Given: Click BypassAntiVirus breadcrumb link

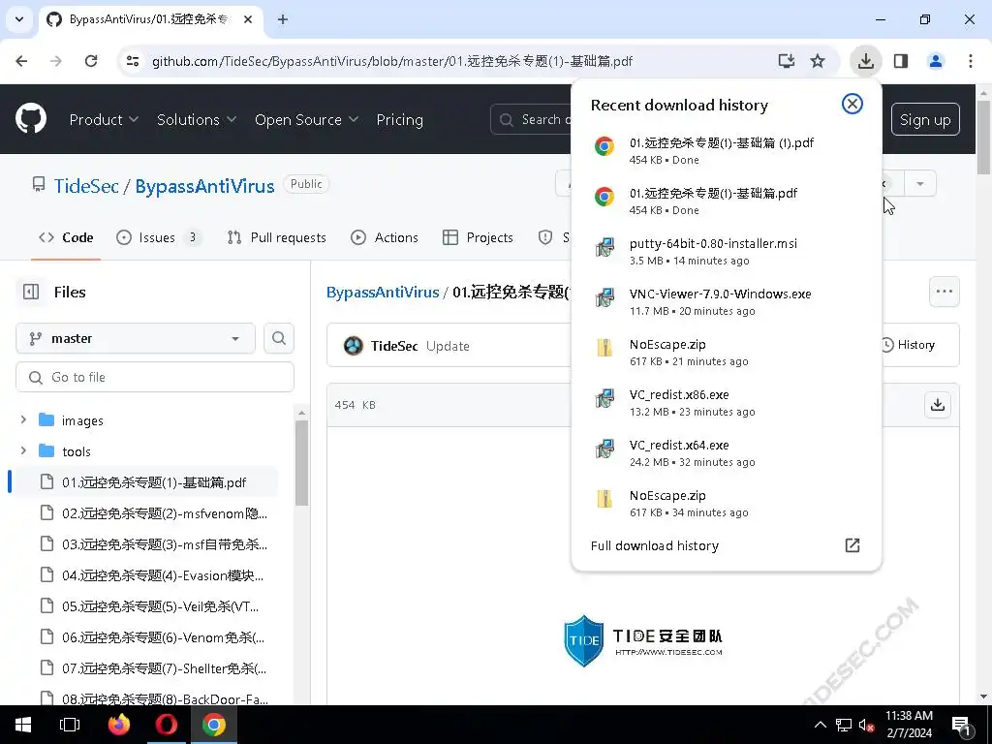Looking at the screenshot, I should click(x=383, y=293).
